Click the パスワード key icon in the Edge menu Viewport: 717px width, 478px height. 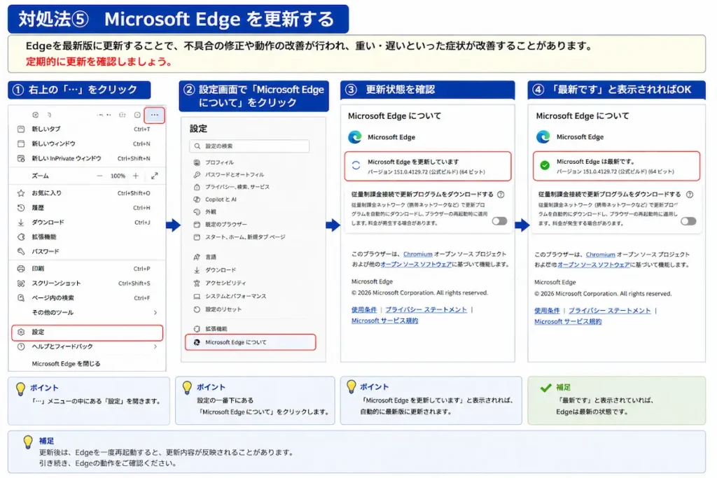pyautogui.click(x=21, y=251)
